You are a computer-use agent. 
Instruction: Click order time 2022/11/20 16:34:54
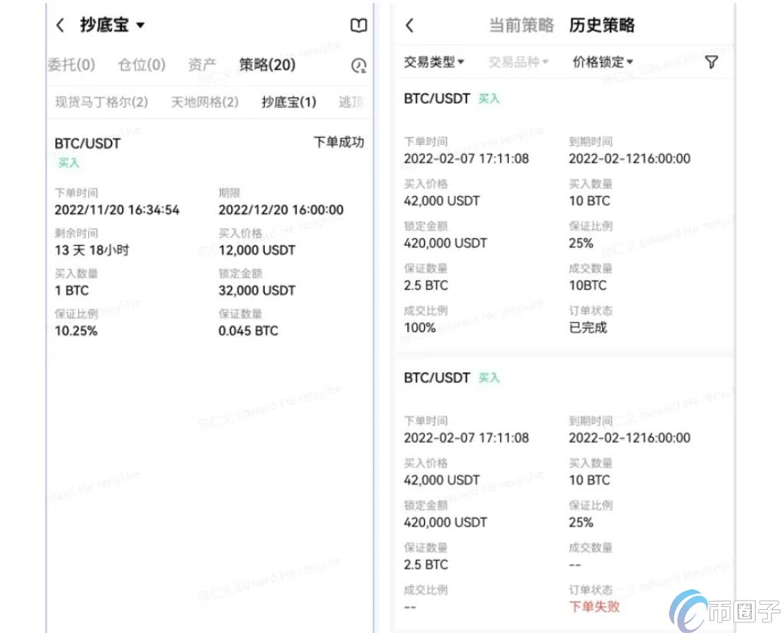tap(117, 210)
